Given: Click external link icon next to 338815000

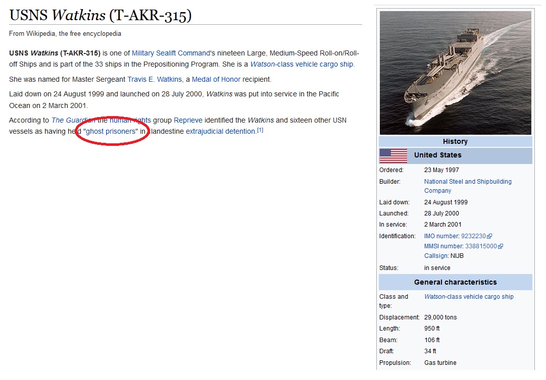Looking at the screenshot, I should click(501, 246).
